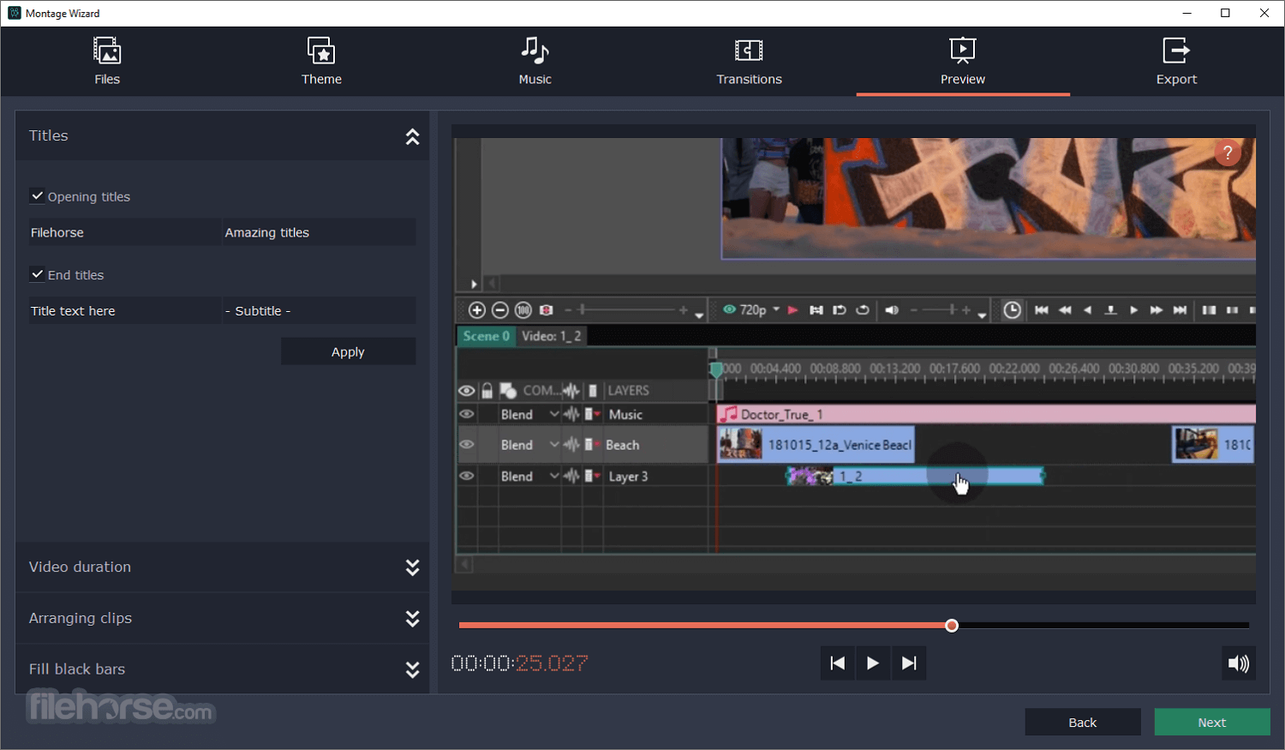The width and height of the screenshot is (1285, 750).
Task: Zoom in the timeline with plus icon
Action: 477,310
